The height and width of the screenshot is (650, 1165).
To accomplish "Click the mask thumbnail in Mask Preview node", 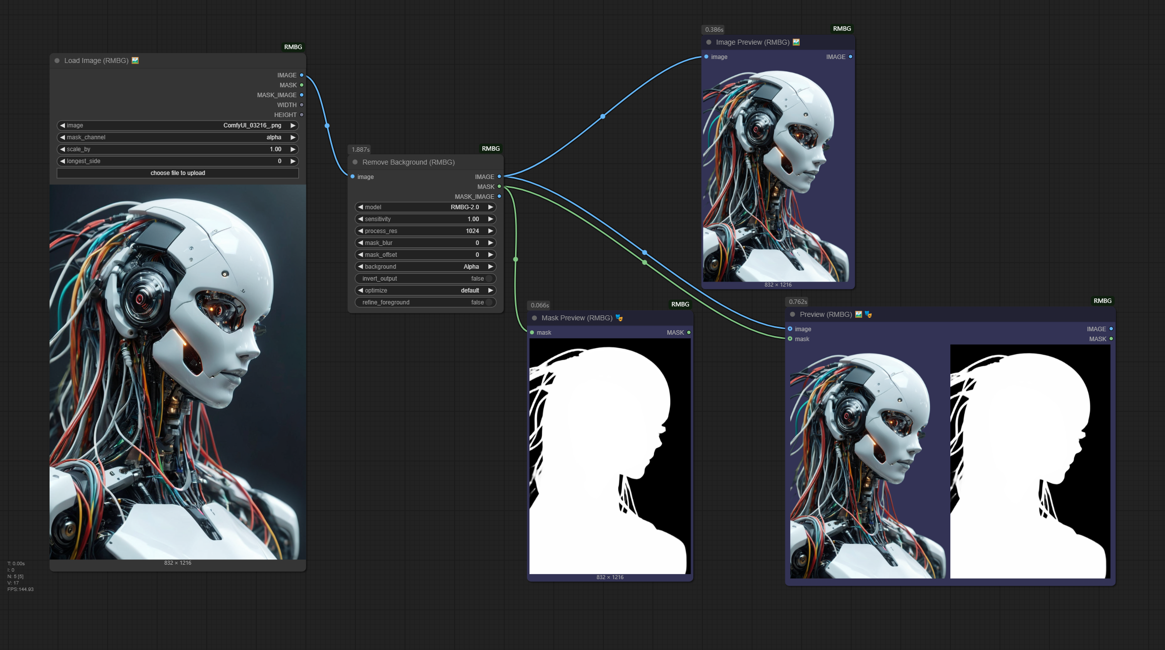I will (610, 456).
